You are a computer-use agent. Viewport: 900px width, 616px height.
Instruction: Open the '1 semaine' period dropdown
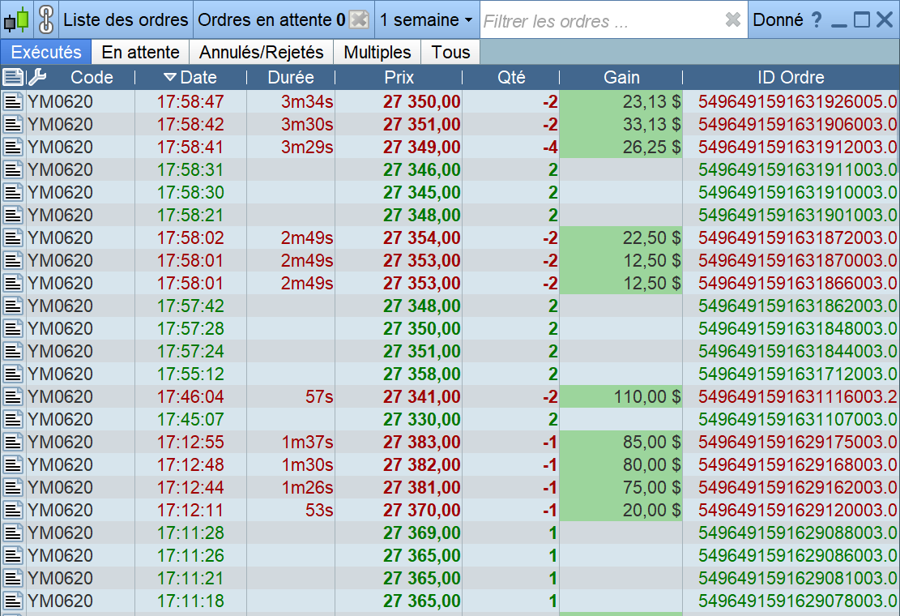[426, 20]
